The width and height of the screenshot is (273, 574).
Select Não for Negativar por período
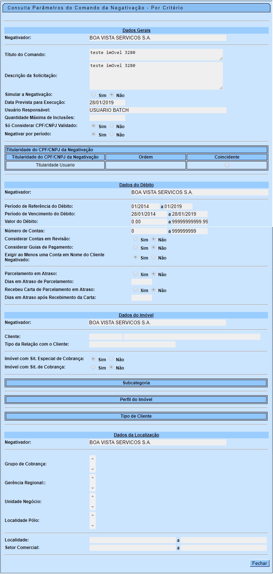tap(112, 134)
